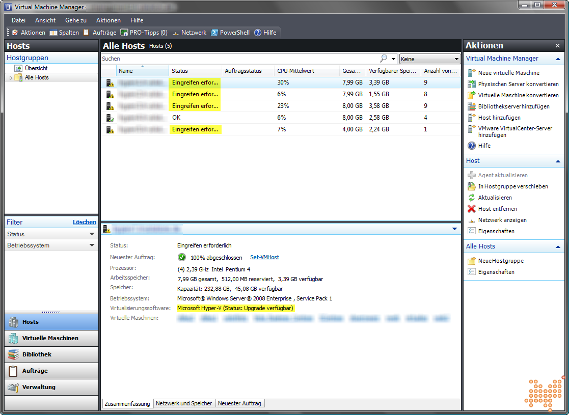Collapse the host details pane arrow
Screen dimensions: 569x415
454,229
